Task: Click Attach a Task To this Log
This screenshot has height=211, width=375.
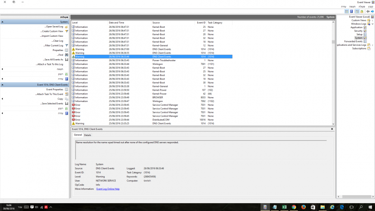Action: pos(49,64)
